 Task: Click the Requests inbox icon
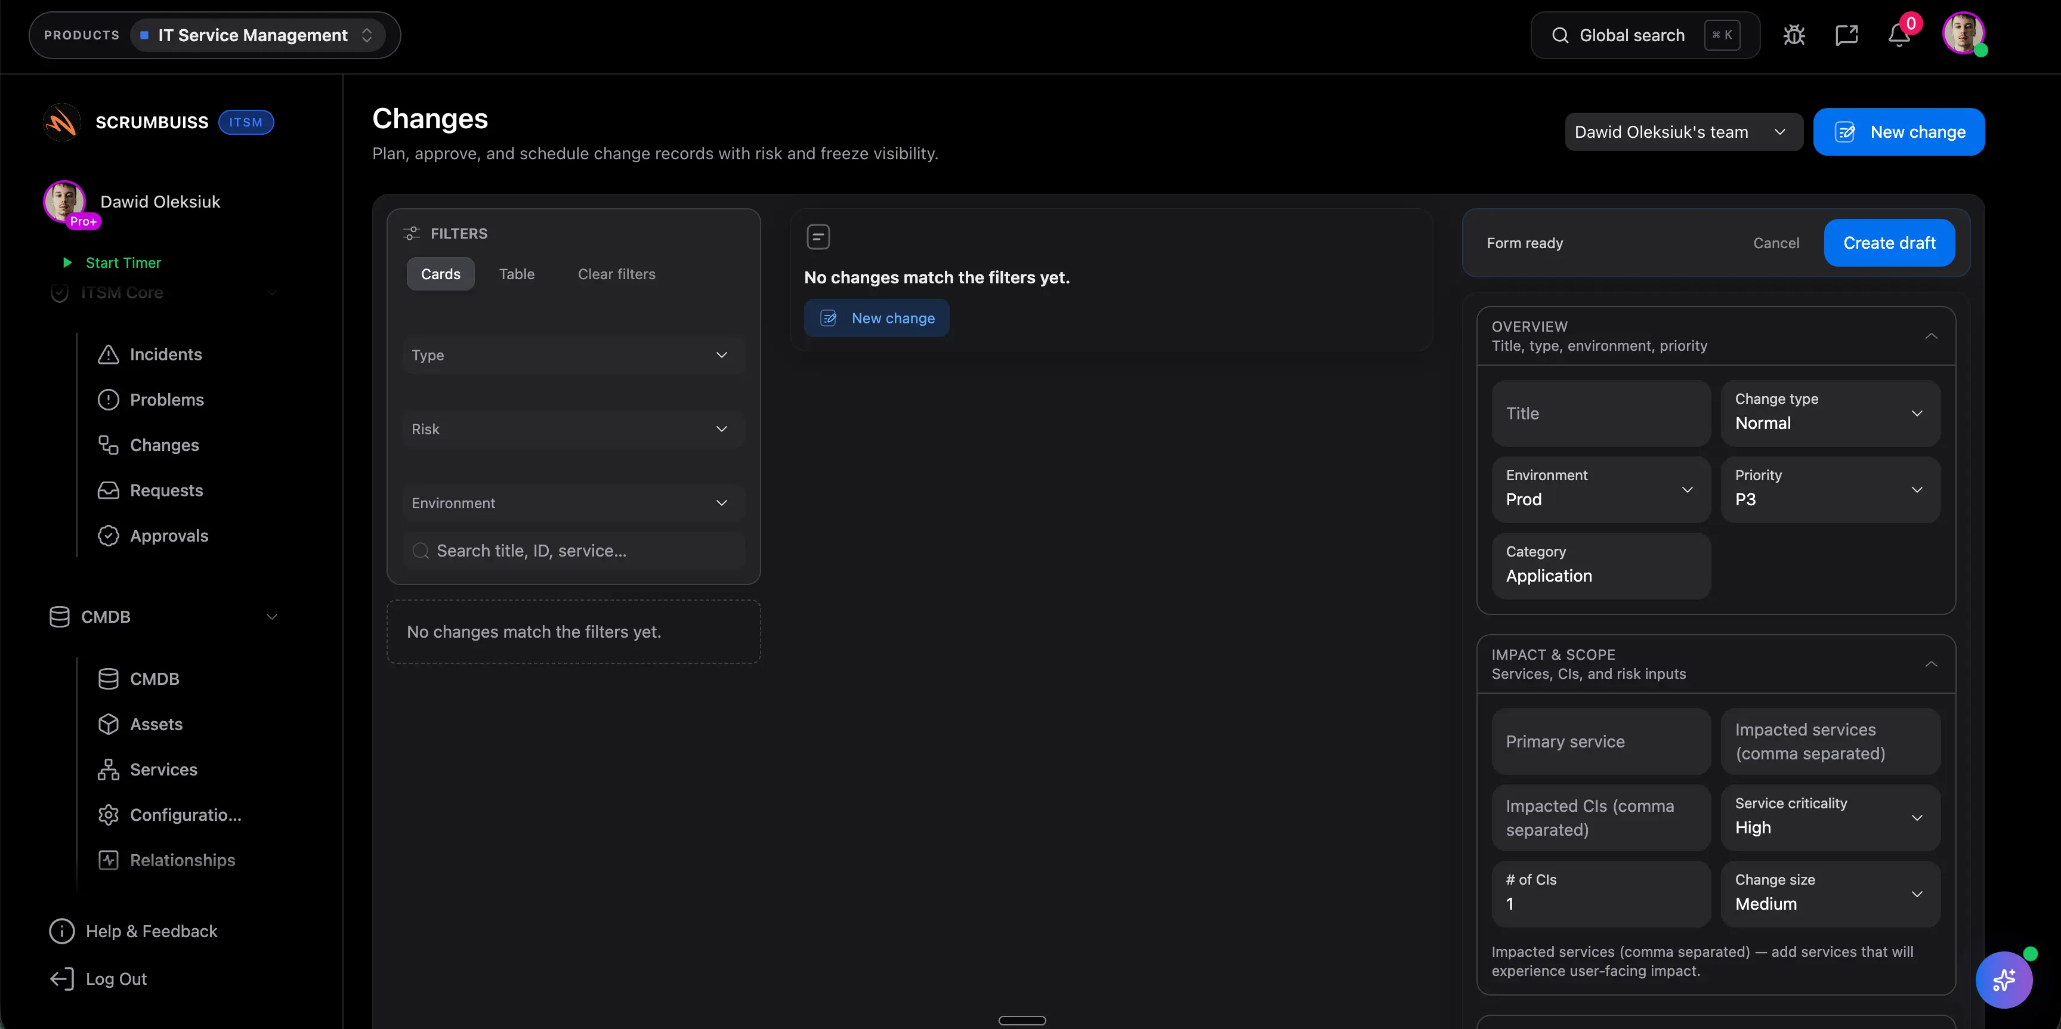(x=109, y=490)
